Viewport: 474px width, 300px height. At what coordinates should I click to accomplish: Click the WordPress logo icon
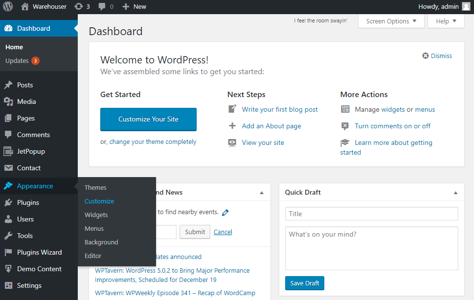(8, 6)
